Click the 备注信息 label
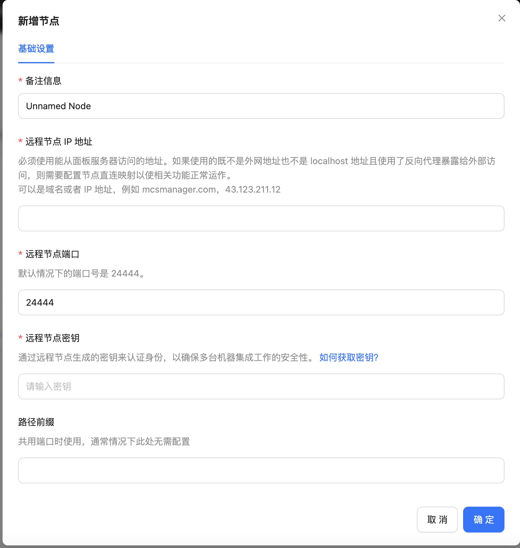Viewport: 520px width, 548px height. (x=43, y=81)
